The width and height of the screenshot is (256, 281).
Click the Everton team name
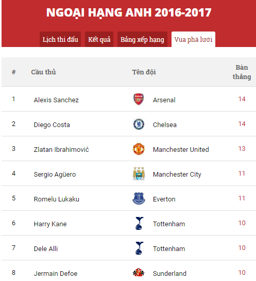pos(164,199)
